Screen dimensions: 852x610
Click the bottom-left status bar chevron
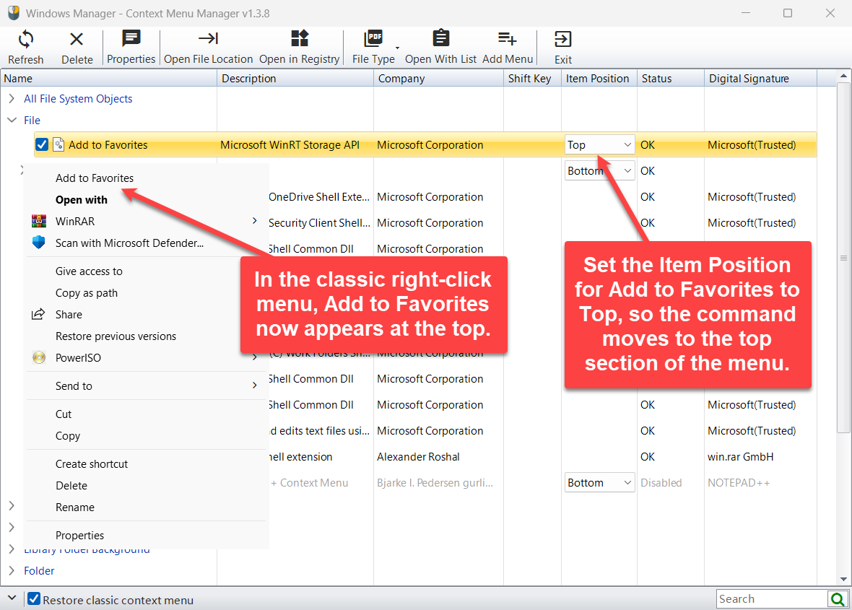(x=12, y=598)
